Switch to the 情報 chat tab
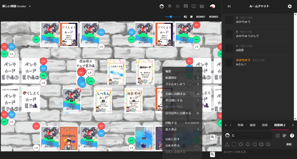 [240, 125]
